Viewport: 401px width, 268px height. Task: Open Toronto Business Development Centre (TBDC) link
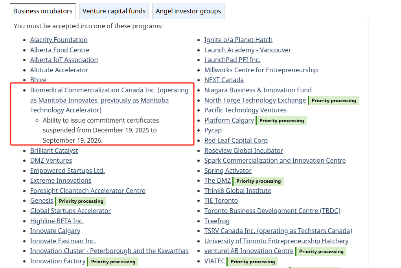272,211
